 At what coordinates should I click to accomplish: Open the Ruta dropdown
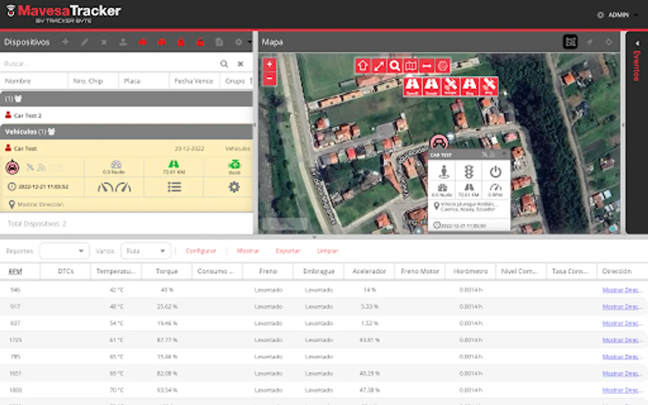pos(145,251)
